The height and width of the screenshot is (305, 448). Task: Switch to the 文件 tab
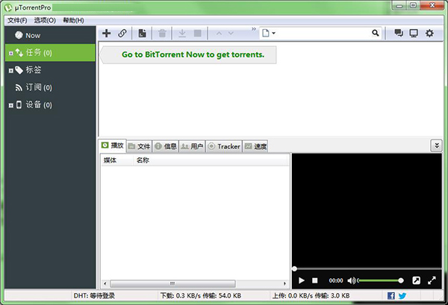(x=140, y=146)
